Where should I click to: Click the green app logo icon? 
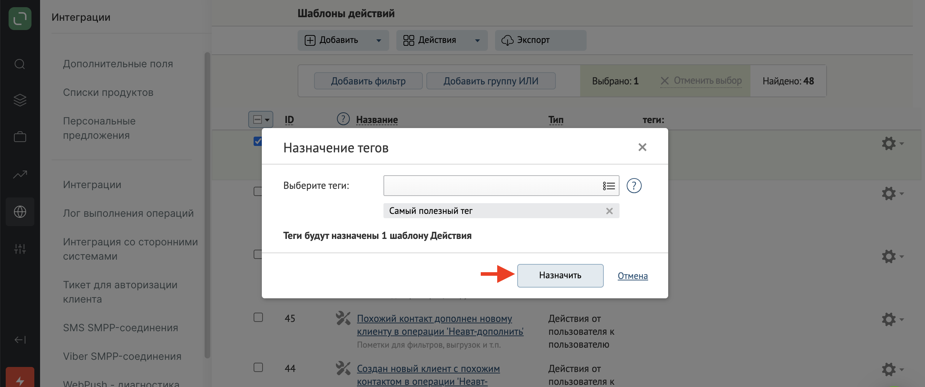[x=20, y=18]
